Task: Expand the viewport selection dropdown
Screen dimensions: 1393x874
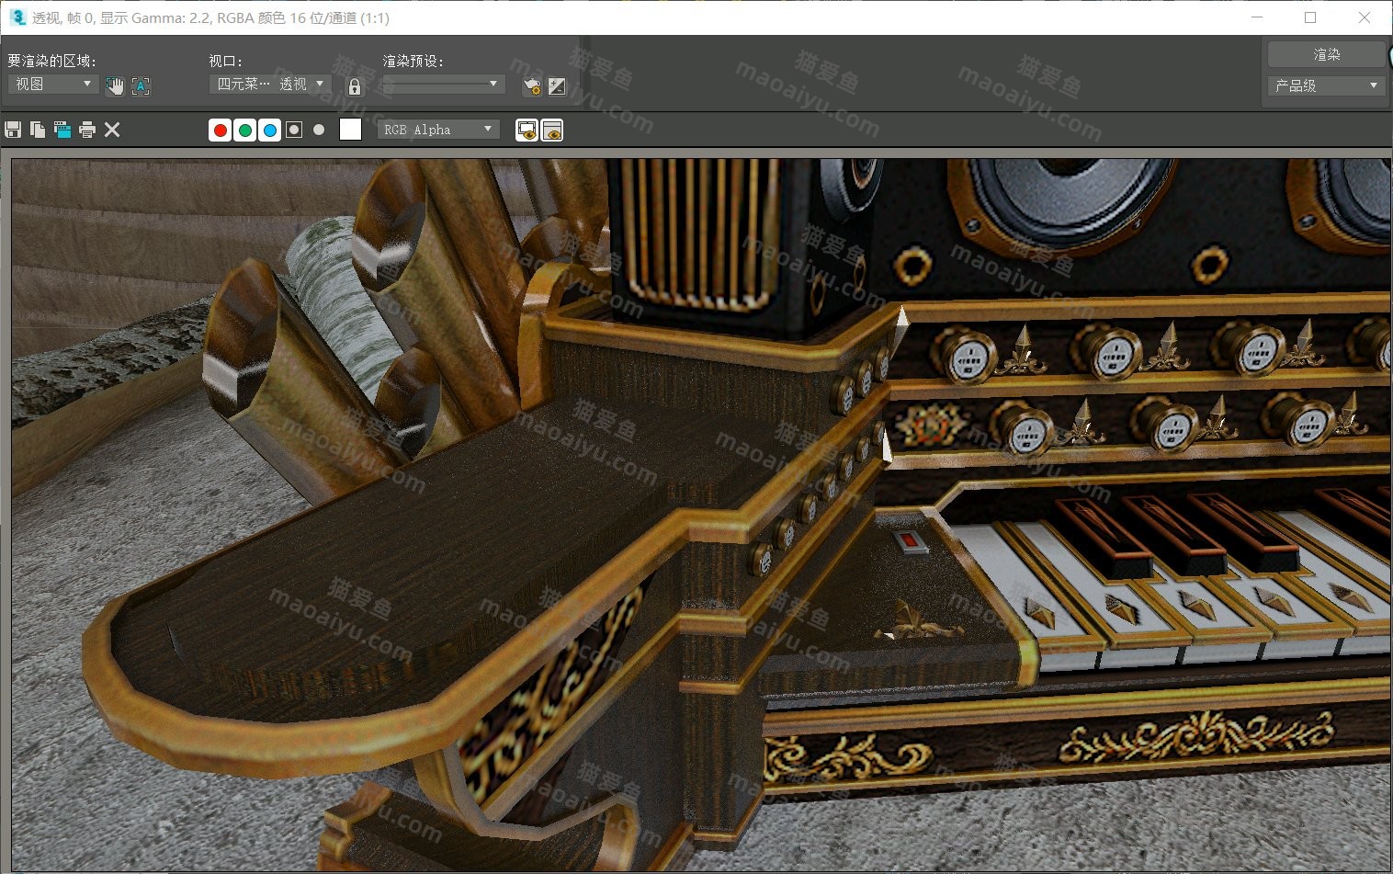Action: pyautogui.click(x=270, y=84)
